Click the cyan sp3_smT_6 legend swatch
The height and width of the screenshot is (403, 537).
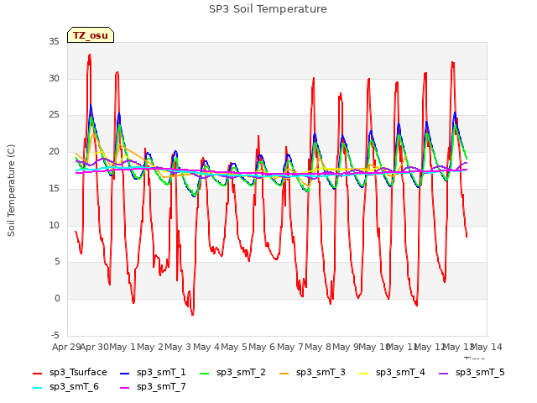pyautogui.click(x=37, y=388)
